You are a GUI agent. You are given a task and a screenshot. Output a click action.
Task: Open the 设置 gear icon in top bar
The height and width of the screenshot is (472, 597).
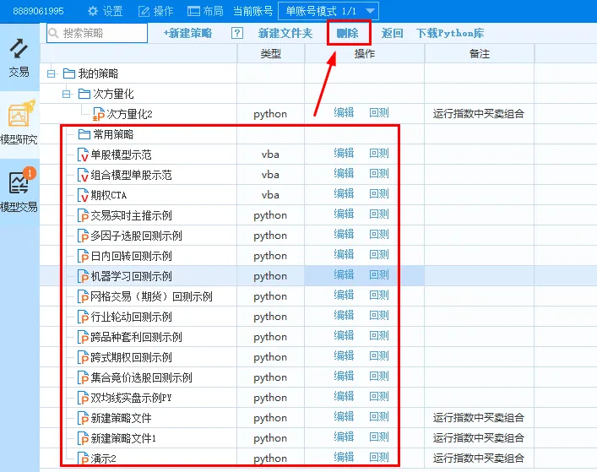click(94, 11)
